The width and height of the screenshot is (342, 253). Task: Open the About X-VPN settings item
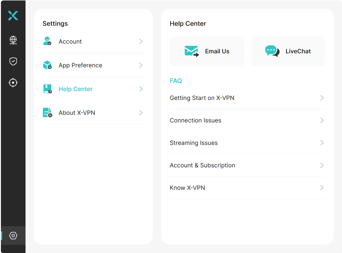[93, 113]
